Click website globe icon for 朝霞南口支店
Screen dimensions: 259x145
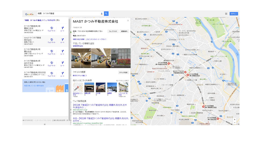click(x=52, y=28)
